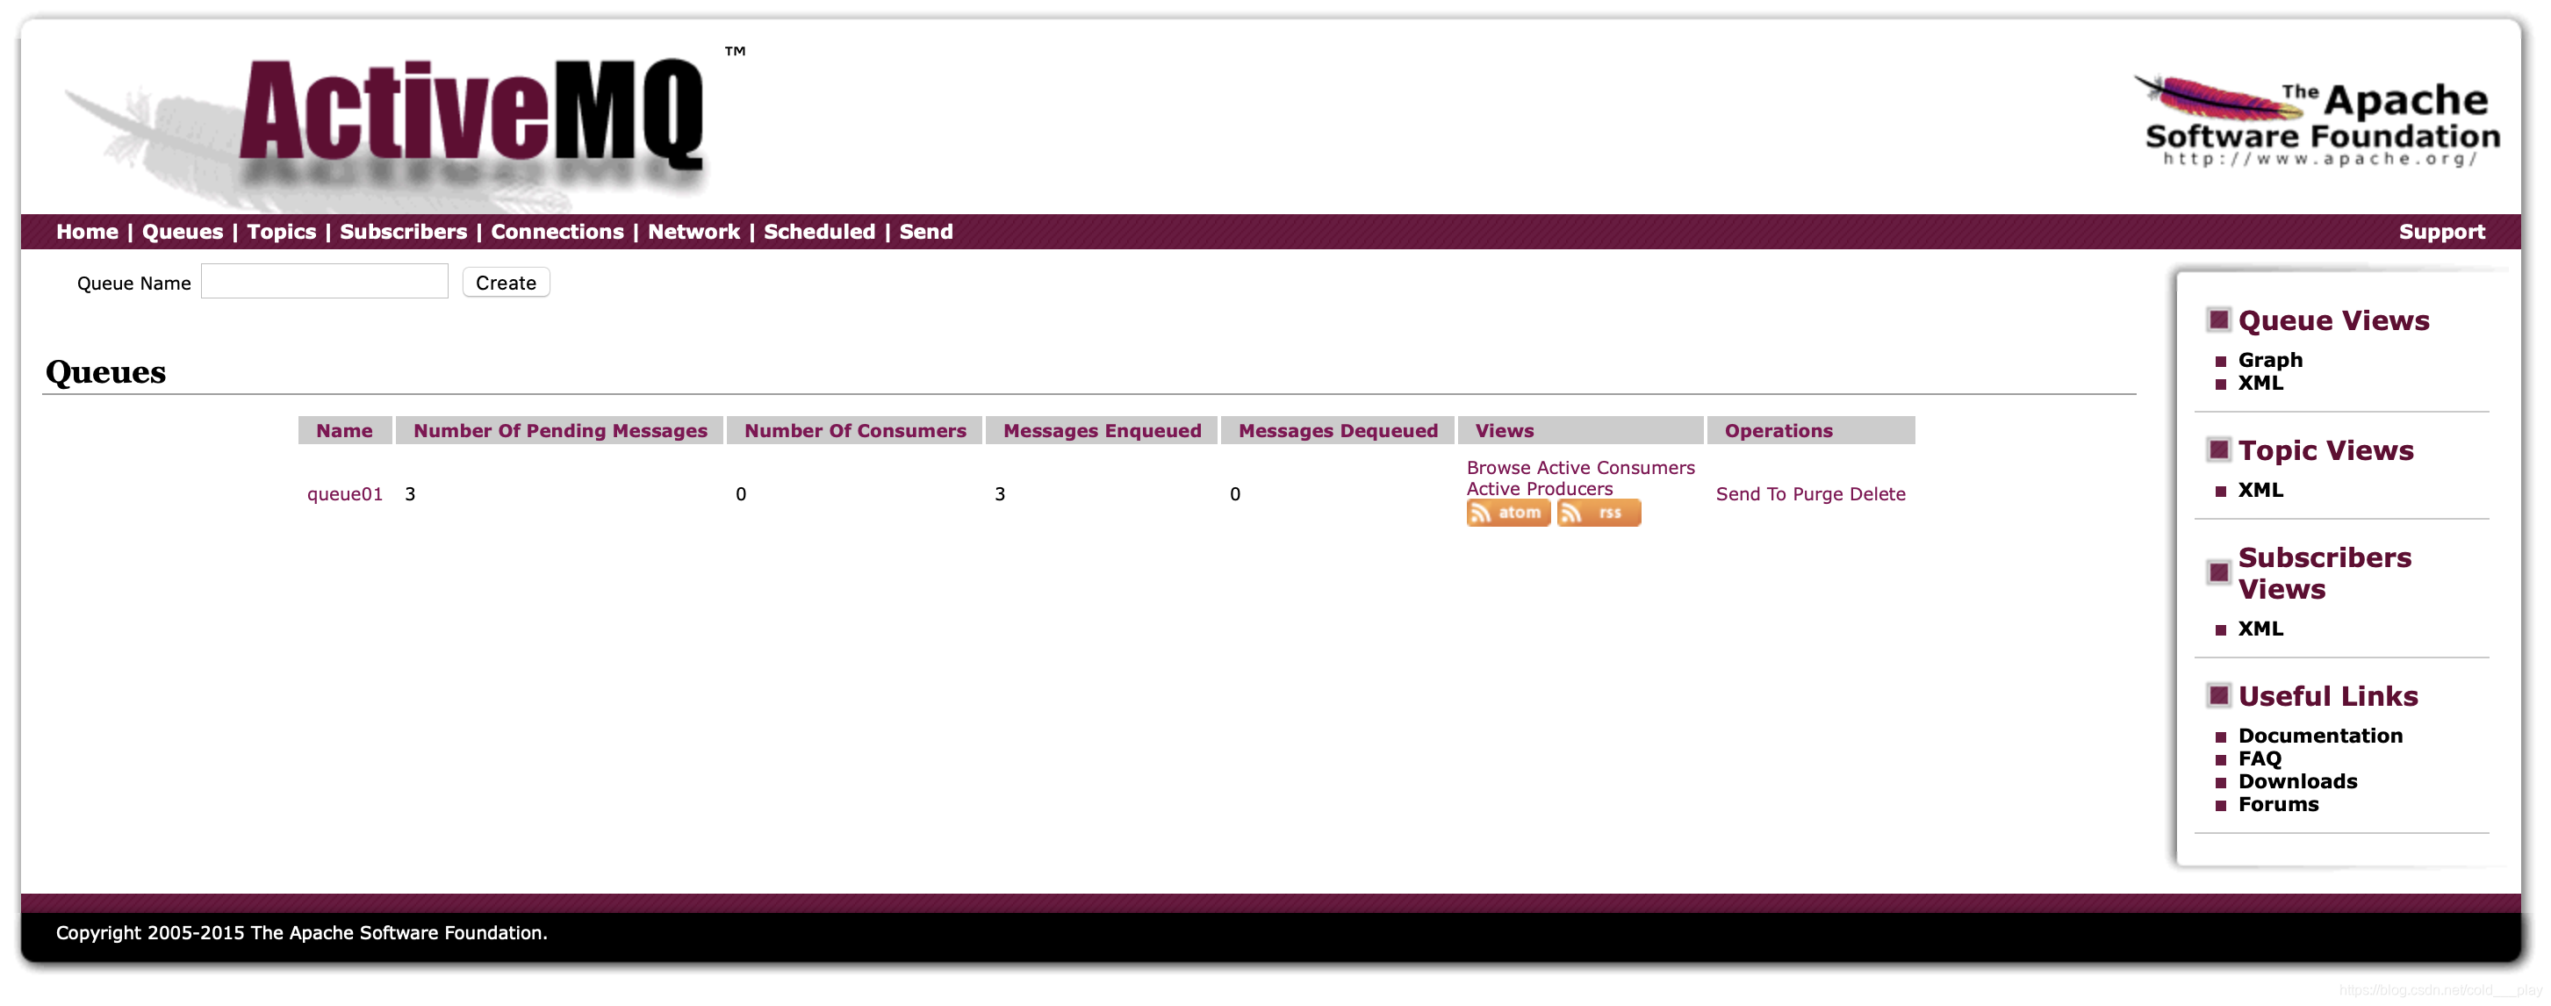Click the Subscribers navigation tab
This screenshot has width=2551, height=1006.
pos(402,229)
